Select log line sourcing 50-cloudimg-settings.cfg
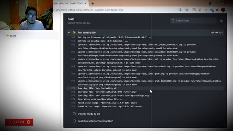This screenshot has height=131, width=233. pos(114,95)
